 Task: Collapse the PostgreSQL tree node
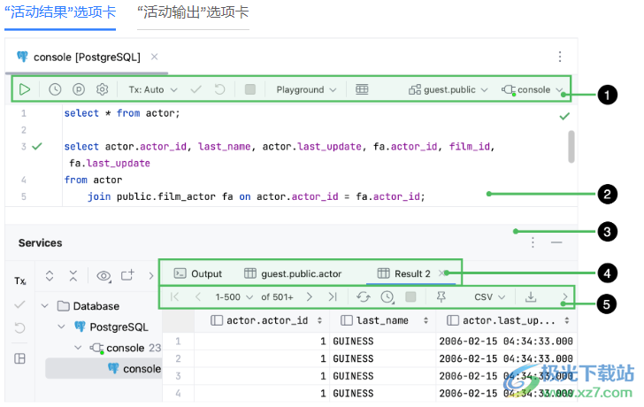click(61, 326)
